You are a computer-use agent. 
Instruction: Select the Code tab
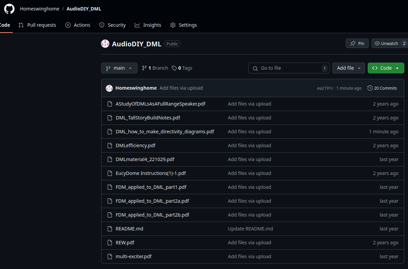pos(5,25)
